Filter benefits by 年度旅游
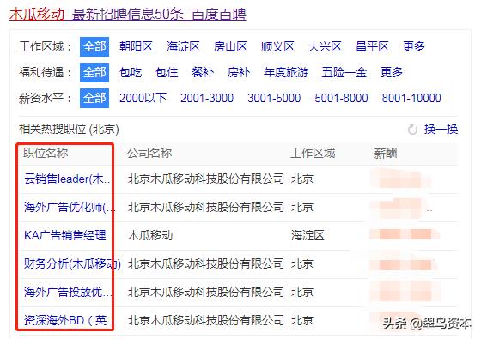The height and width of the screenshot is (339, 481). (x=286, y=72)
